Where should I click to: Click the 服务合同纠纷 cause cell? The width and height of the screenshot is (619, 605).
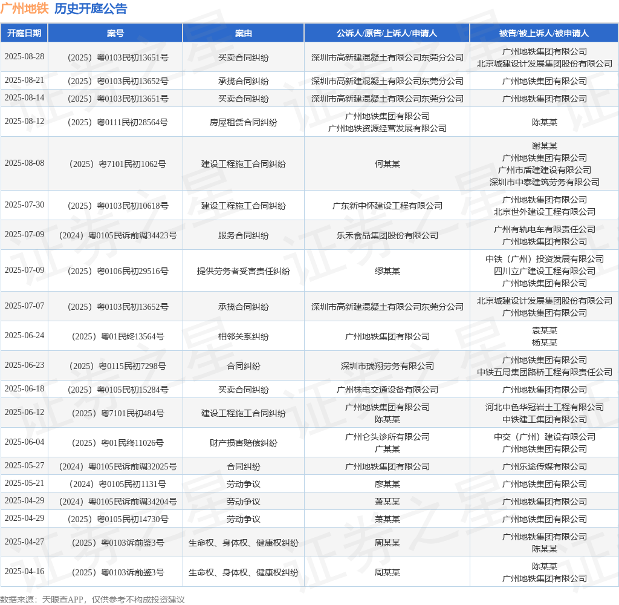[243, 235]
